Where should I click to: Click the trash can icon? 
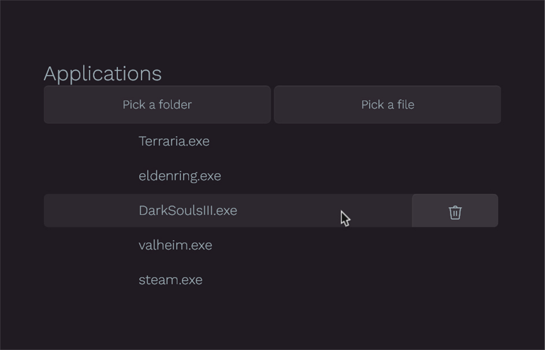[455, 212]
